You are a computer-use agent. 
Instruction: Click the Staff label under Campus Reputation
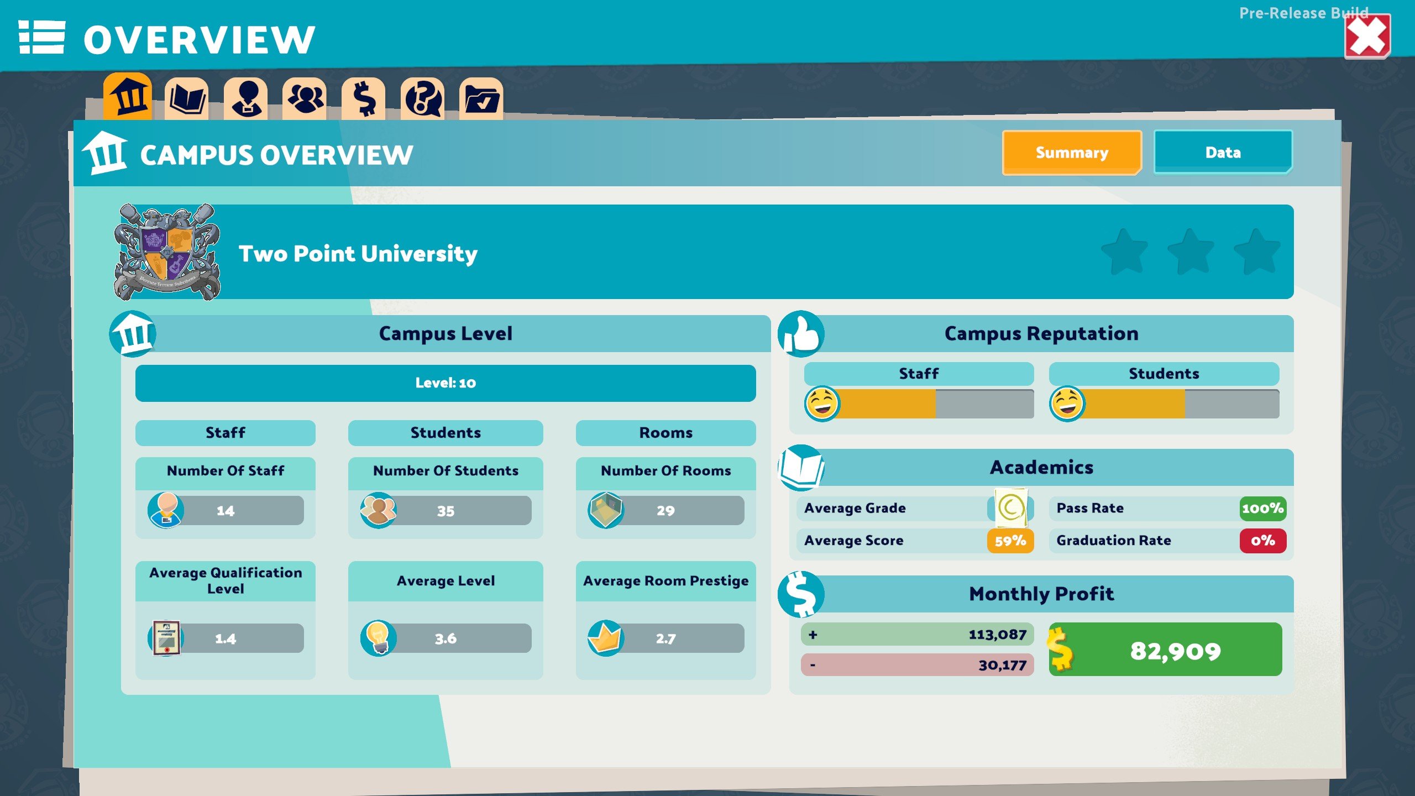[x=919, y=374]
